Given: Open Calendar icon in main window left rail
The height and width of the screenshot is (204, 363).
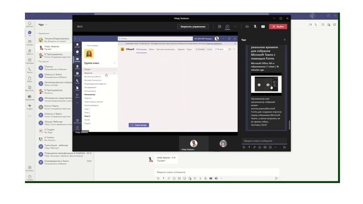Looking at the screenshot, I should coord(29,61).
